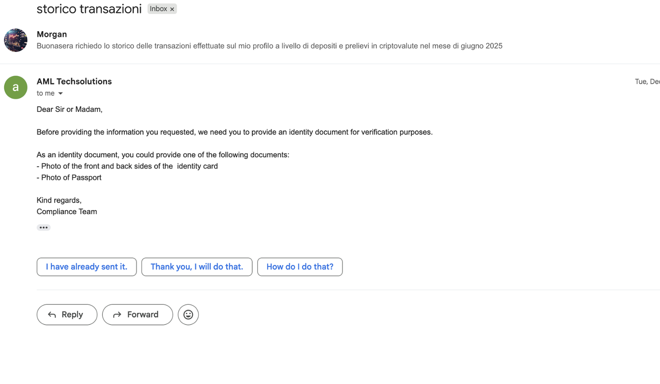
Task: Click the Forward button
Action: click(137, 314)
